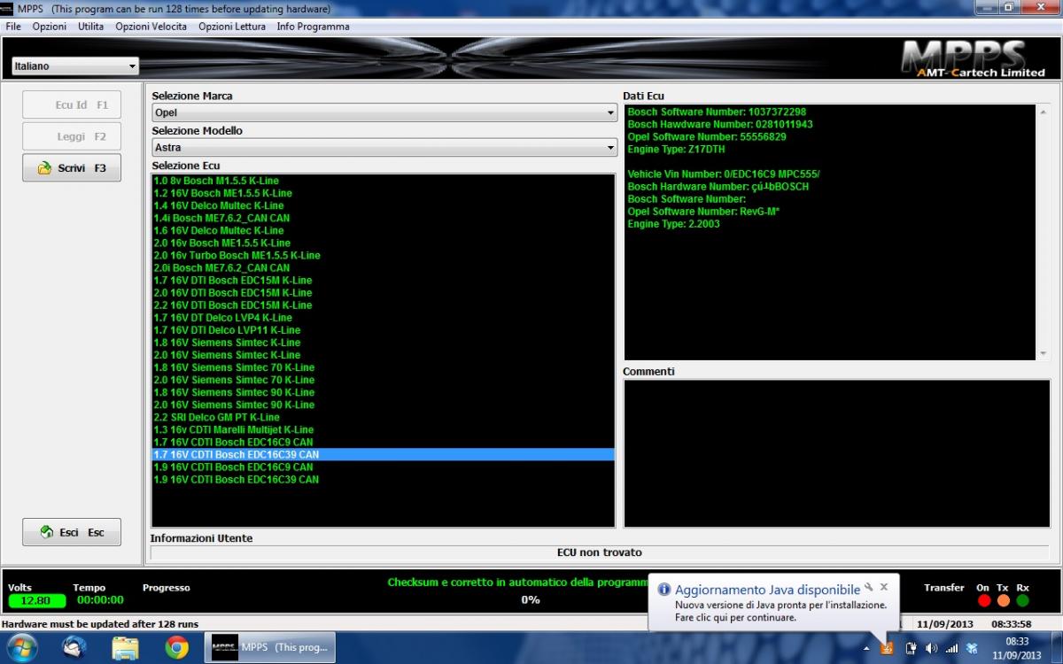Click Dati Ecu scrollbar down arrow
Viewport: 1063px width, 664px height.
tap(1043, 352)
